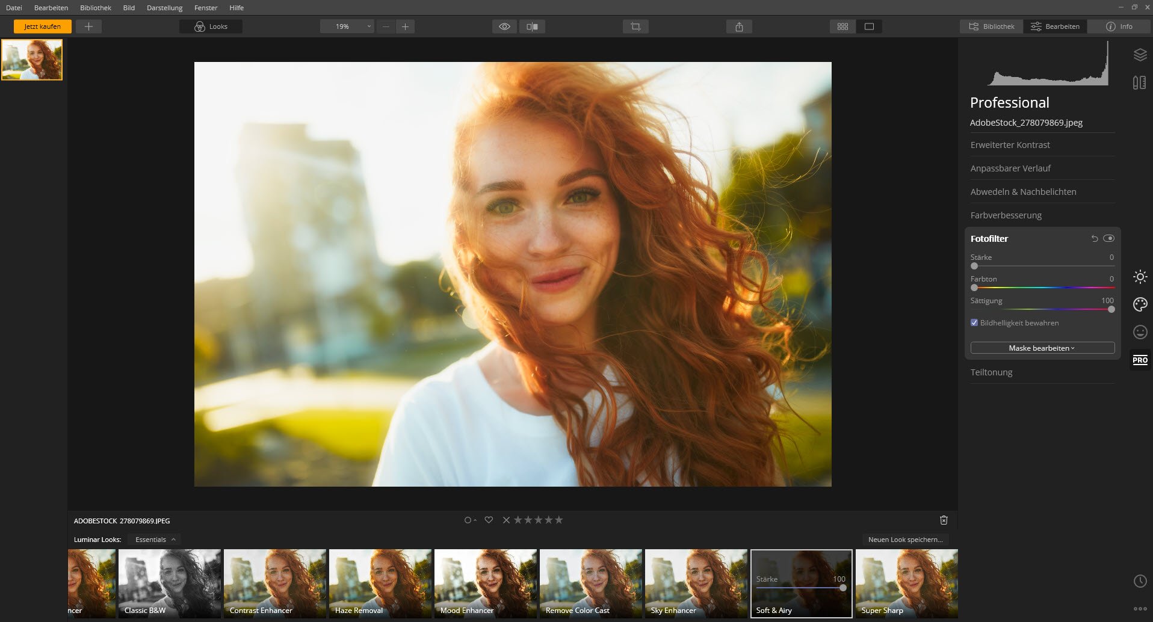
Task: Open the History clock icon
Action: 1140,581
